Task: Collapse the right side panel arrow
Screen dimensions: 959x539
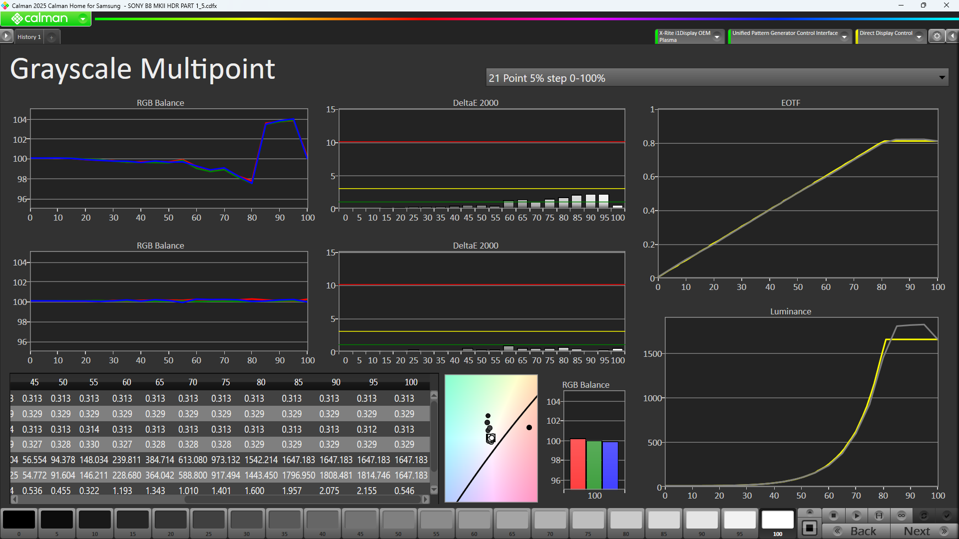Action: click(953, 36)
